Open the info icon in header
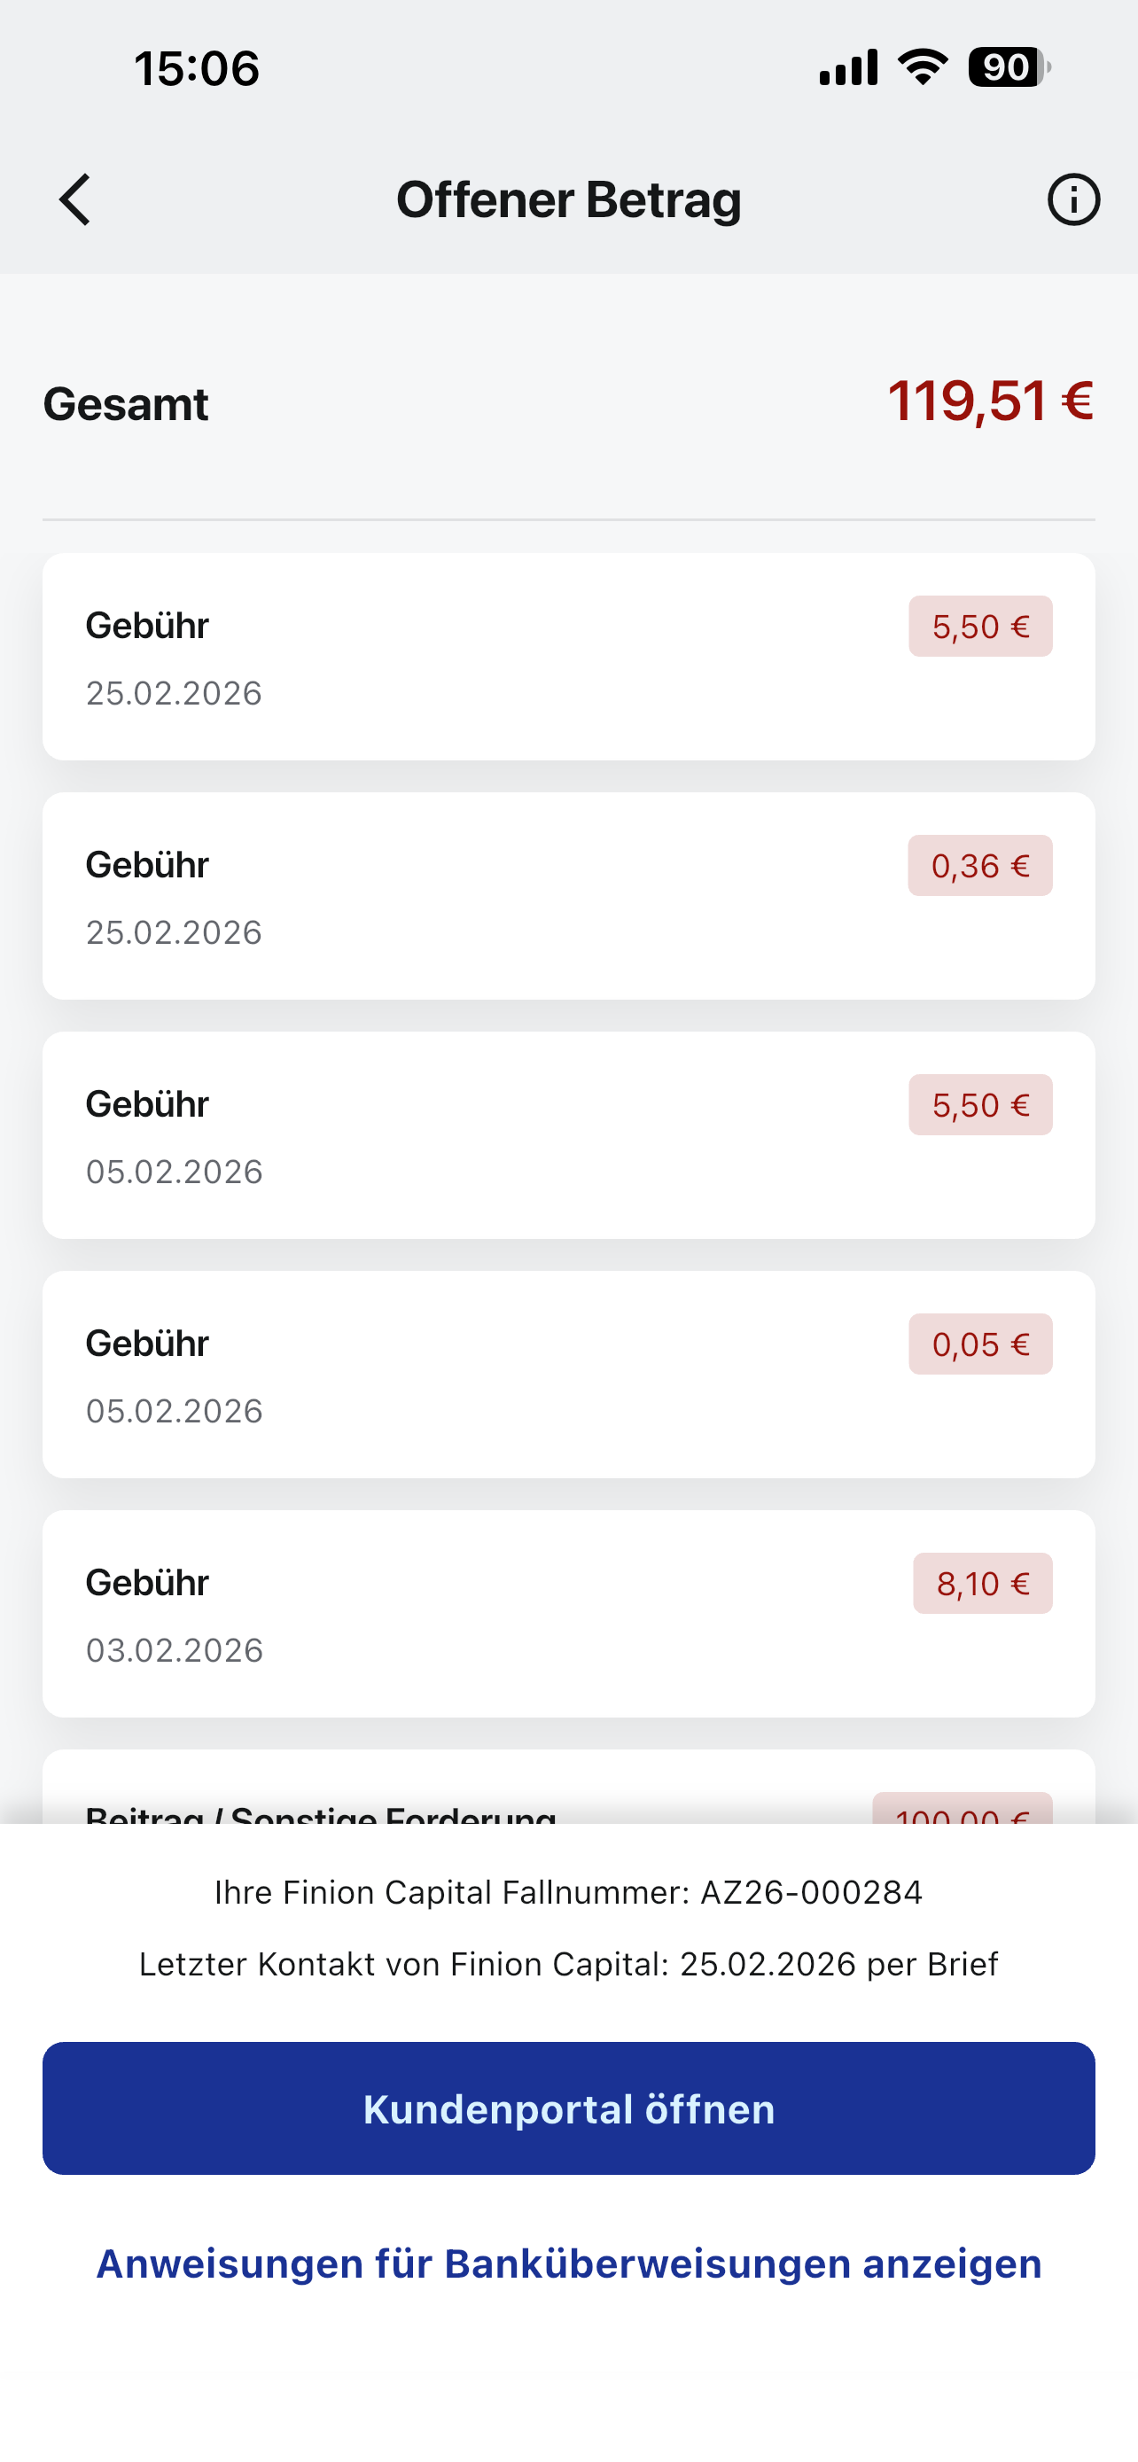 (x=1073, y=199)
